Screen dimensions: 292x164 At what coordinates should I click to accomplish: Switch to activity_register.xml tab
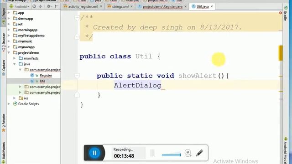point(83,6)
